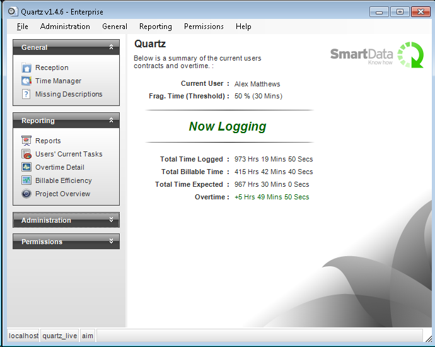Click the Project Overview globe icon
This screenshot has height=347, width=435.
pos(26,194)
